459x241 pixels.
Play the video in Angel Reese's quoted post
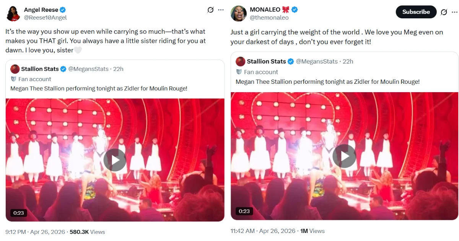tap(115, 160)
